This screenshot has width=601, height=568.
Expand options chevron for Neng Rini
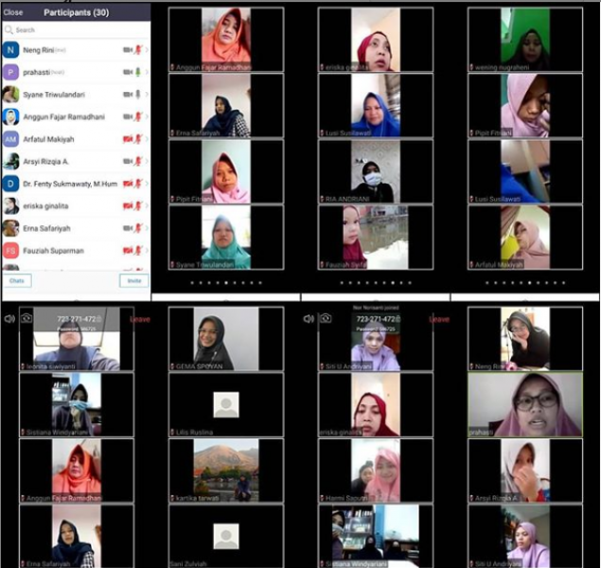coord(146,50)
